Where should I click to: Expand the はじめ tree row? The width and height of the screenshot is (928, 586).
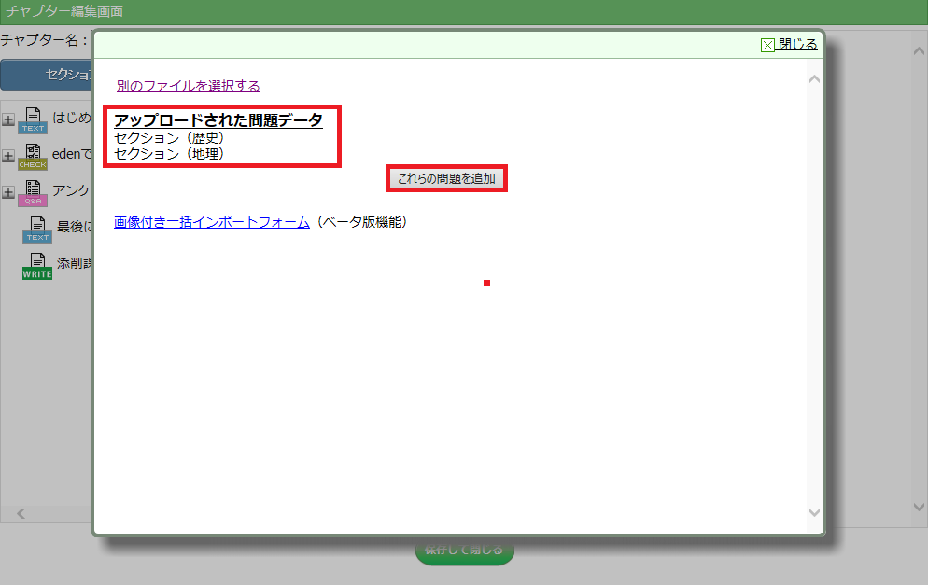(8, 120)
